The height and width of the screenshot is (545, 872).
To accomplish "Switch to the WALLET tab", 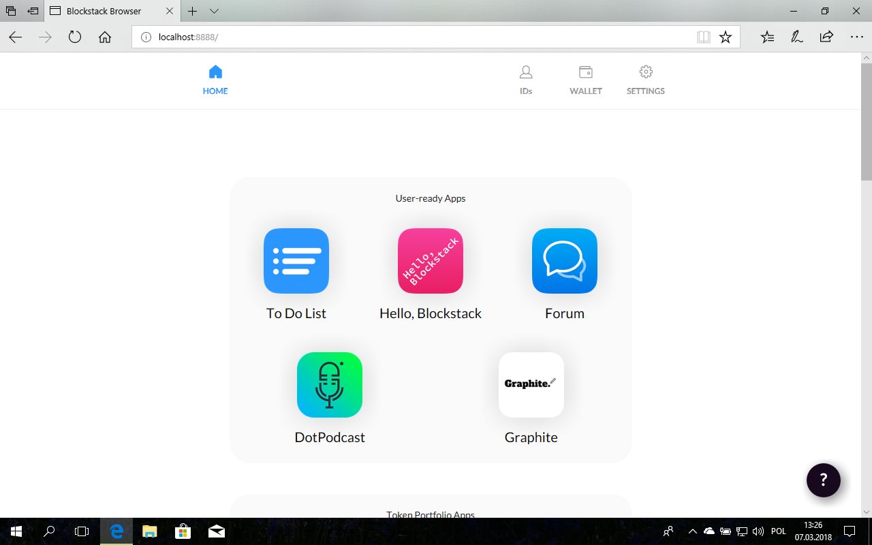I will (x=586, y=80).
